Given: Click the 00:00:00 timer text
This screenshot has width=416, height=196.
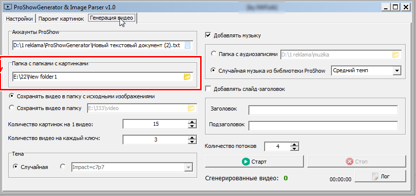Looking at the screenshot, I should [x=340, y=179].
